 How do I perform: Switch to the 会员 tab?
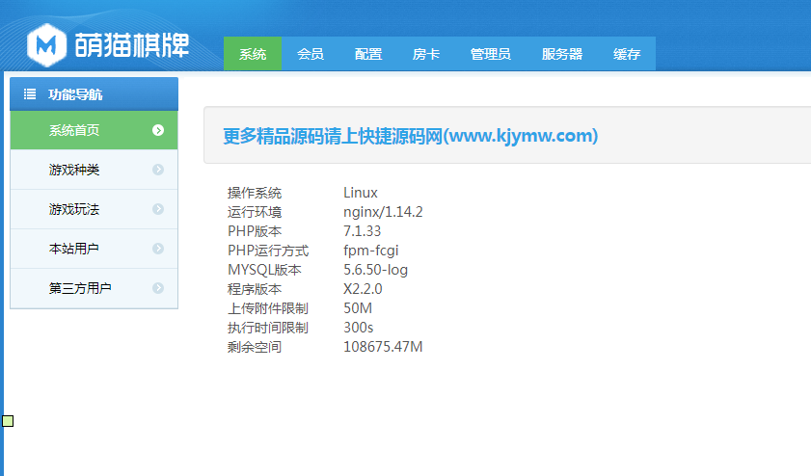[x=311, y=54]
